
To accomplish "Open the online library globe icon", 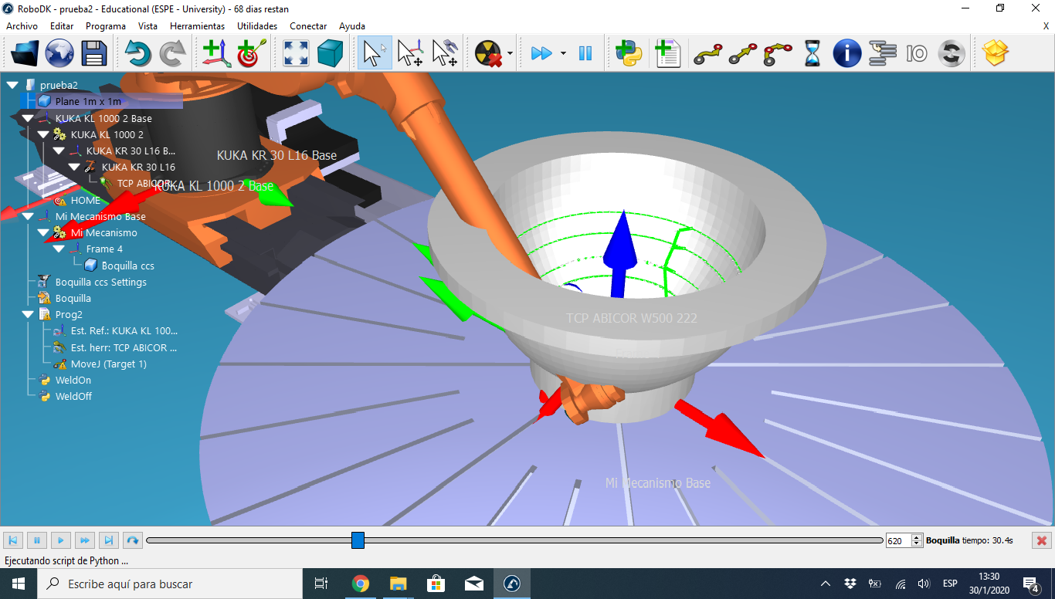I will click(59, 54).
